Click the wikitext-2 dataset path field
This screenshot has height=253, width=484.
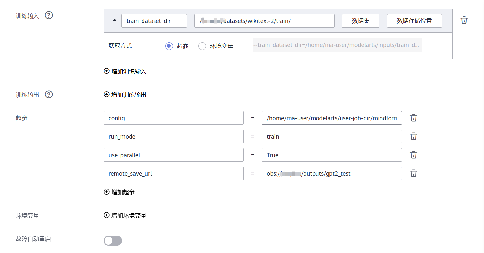point(265,21)
